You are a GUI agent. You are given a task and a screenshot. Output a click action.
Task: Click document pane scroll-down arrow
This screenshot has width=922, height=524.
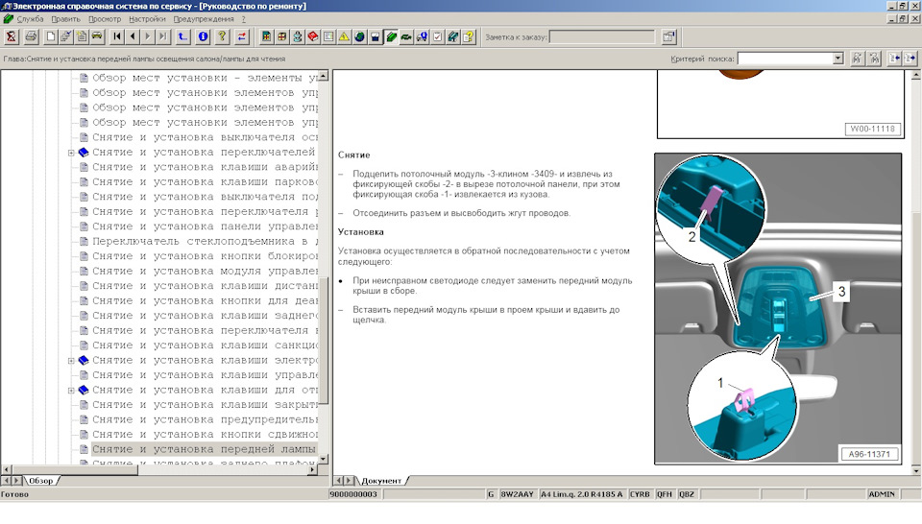point(916,470)
